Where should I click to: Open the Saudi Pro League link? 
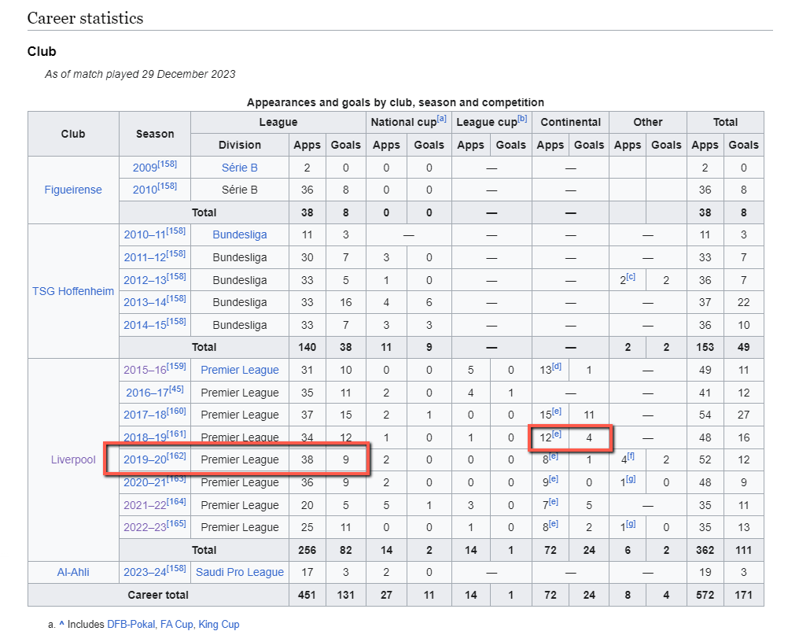pyautogui.click(x=240, y=572)
